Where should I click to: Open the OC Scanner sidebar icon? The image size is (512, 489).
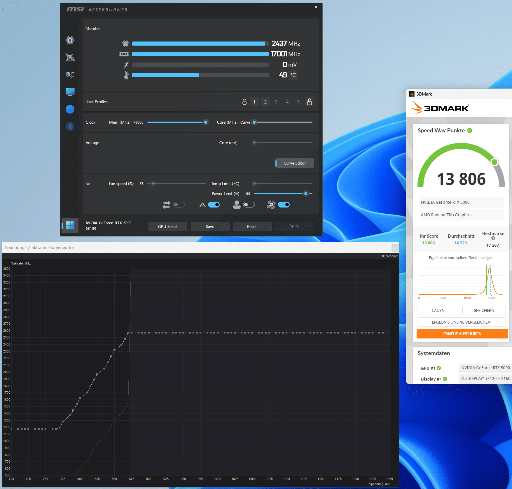70,75
